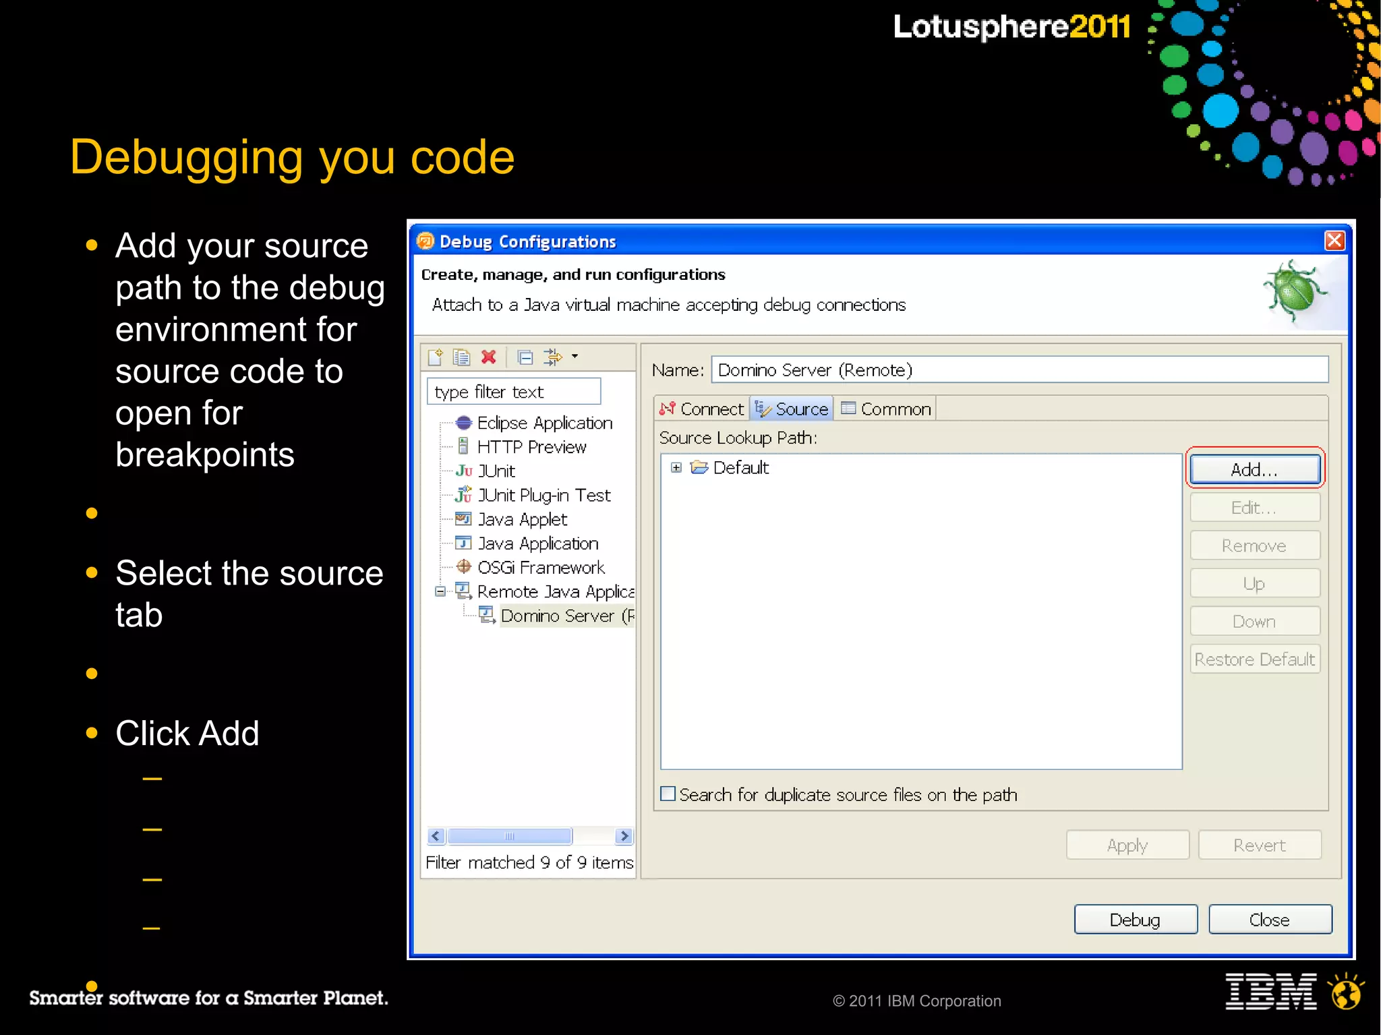
Task: Delete selected launch configuration via red X icon
Action: (489, 357)
